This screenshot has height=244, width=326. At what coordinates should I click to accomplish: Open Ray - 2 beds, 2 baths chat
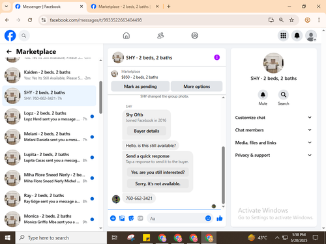coord(49,198)
